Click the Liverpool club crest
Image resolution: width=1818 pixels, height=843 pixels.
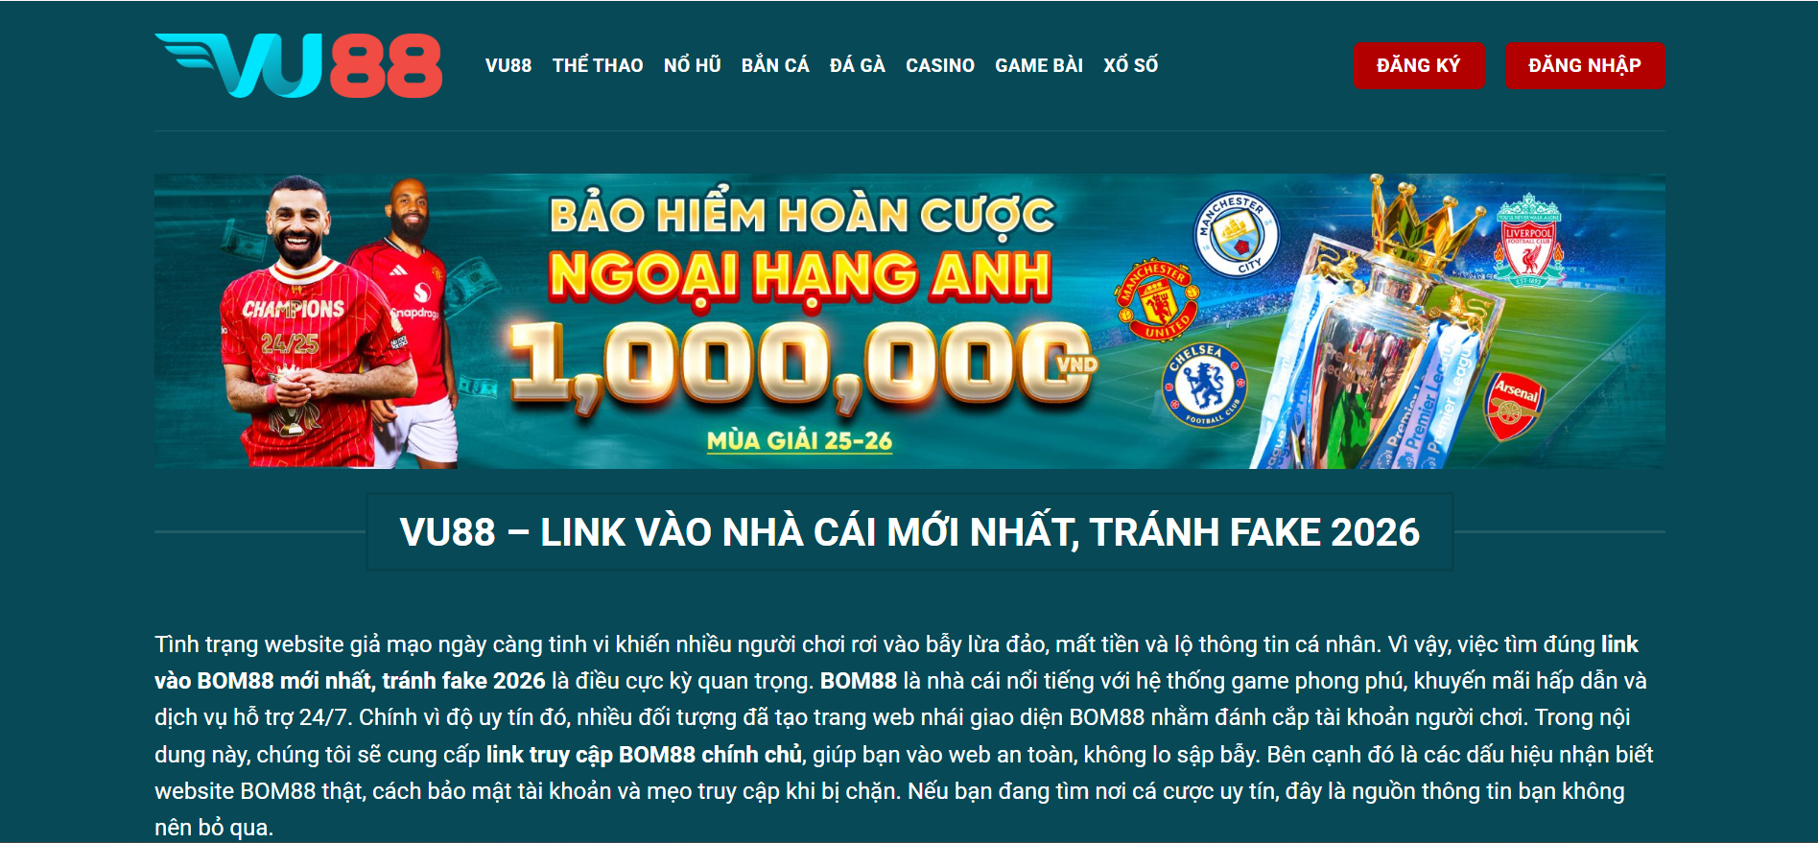click(x=1528, y=240)
